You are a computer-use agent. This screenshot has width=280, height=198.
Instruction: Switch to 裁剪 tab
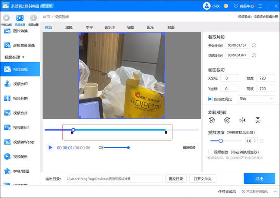pyautogui.click(x=49, y=27)
